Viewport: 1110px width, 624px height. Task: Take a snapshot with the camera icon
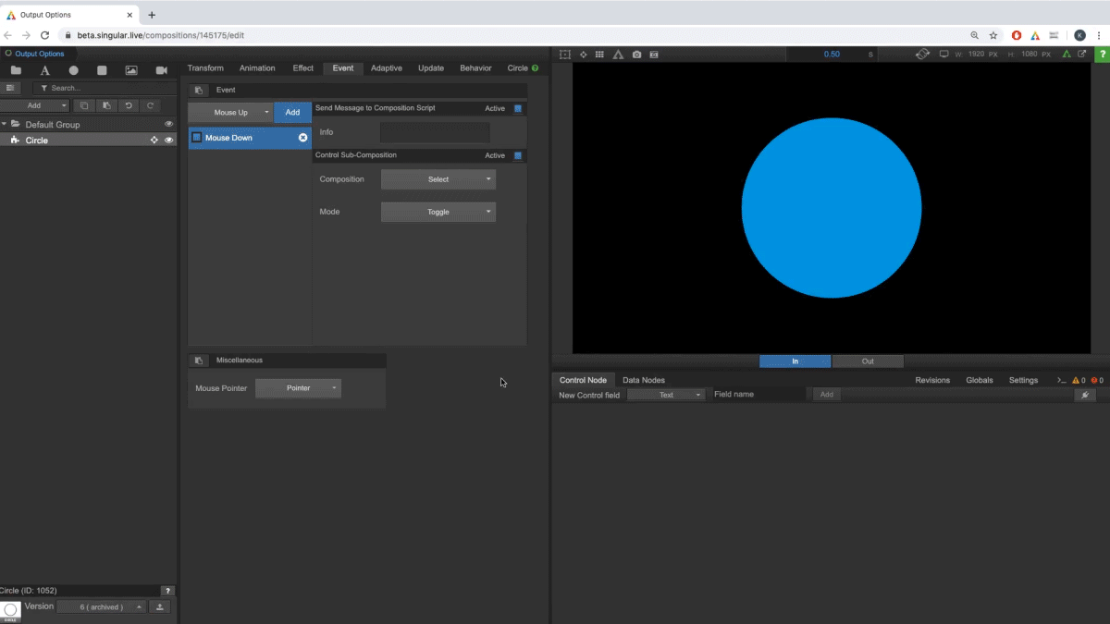(636, 55)
